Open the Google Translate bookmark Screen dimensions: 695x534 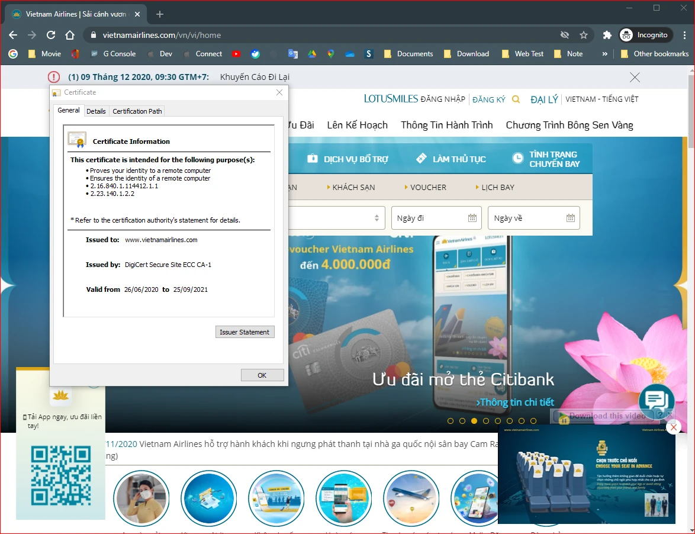(x=293, y=54)
